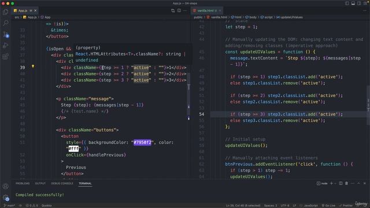
Task: Click the #7950f2 color value in code
Action: (142, 143)
